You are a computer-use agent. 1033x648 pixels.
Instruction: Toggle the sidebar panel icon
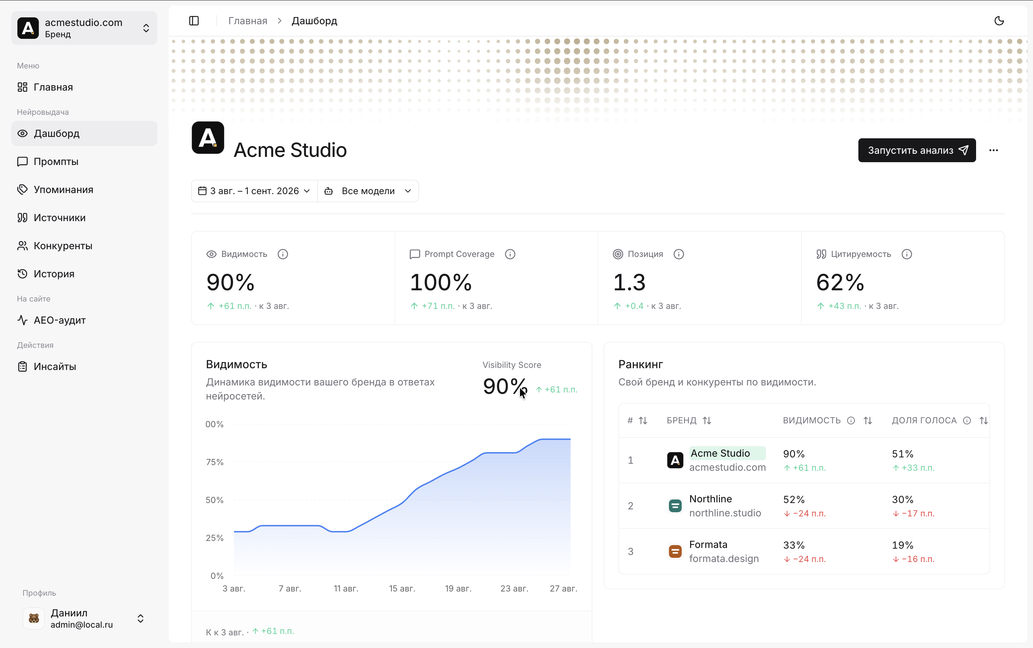pyautogui.click(x=194, y=21)
